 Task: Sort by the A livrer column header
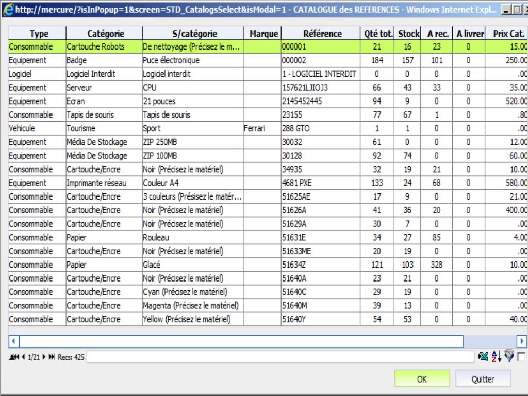tap(469, 34)
